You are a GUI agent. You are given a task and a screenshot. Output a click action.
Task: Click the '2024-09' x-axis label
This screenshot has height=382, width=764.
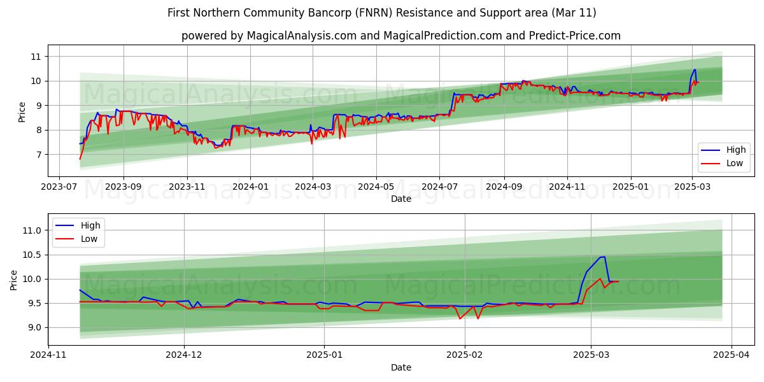tap(504, 187)
